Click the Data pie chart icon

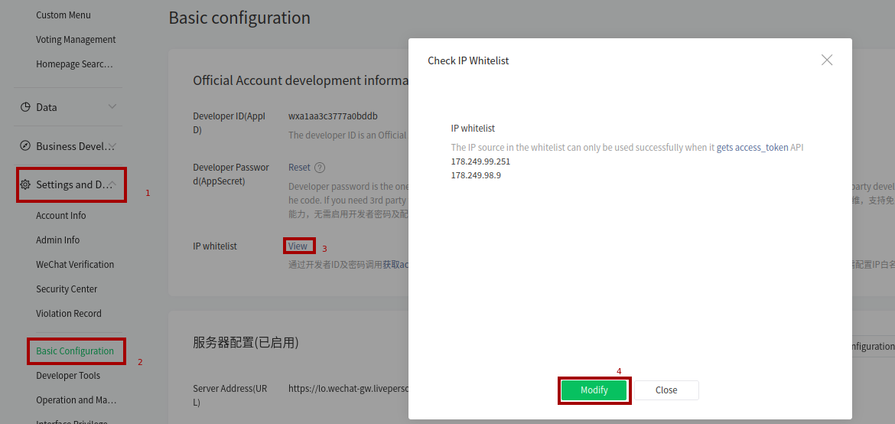[25, 107]
